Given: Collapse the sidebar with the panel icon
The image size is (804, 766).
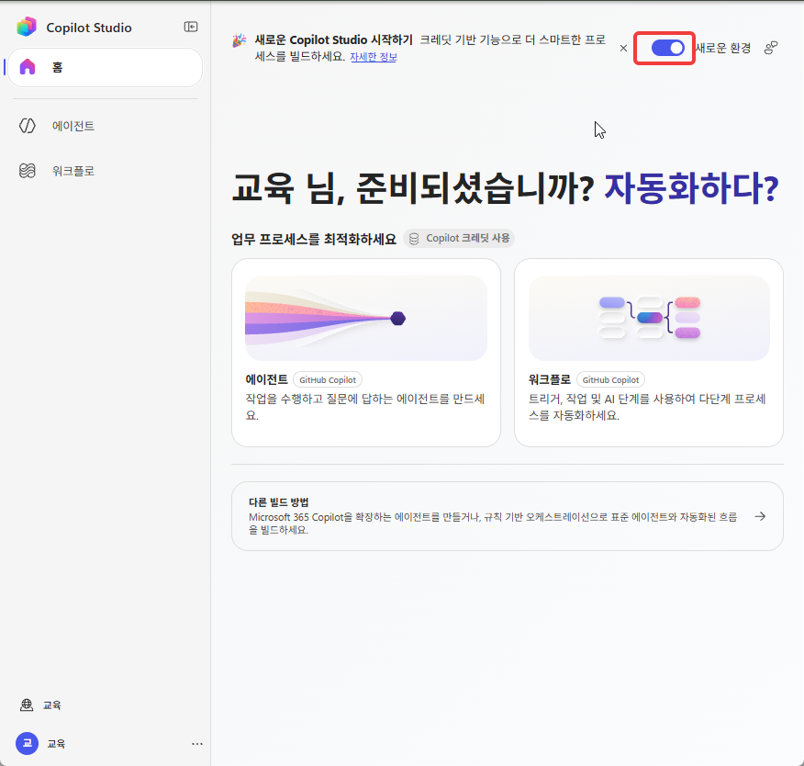Looking at the screenshot, I should coord(191,27).
